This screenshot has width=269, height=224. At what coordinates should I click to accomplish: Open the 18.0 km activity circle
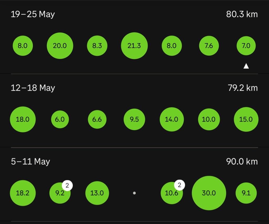[x=23, y=119]
